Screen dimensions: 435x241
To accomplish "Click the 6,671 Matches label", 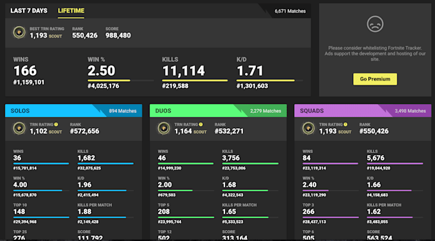I will click(290, 11).
